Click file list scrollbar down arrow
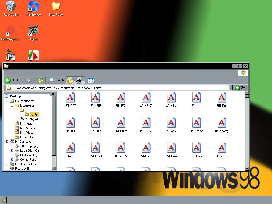The height and width of the screenshot is (204, 272). coord(247,169)
